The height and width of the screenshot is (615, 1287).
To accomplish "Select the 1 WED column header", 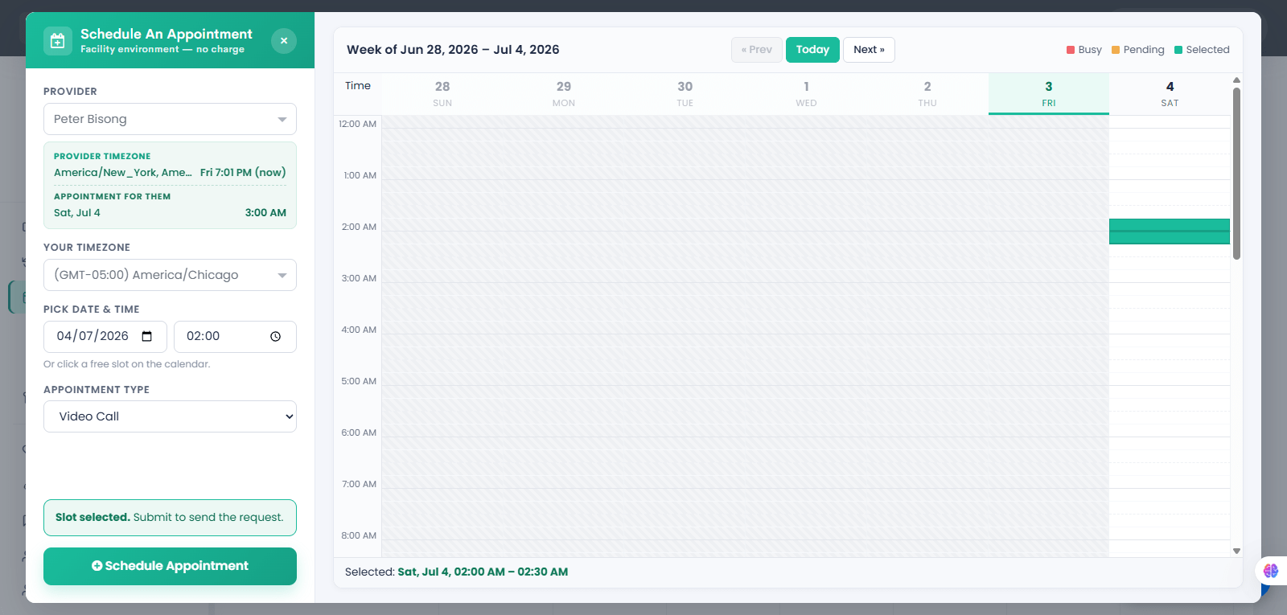I will (806, 94).
